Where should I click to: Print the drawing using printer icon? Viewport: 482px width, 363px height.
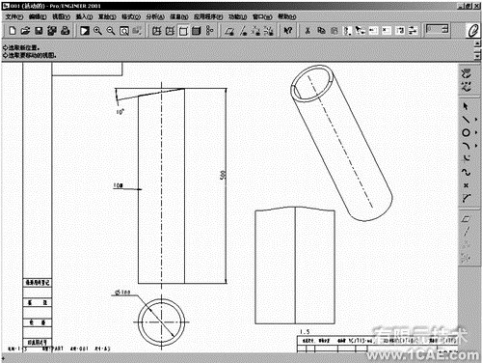66,31
